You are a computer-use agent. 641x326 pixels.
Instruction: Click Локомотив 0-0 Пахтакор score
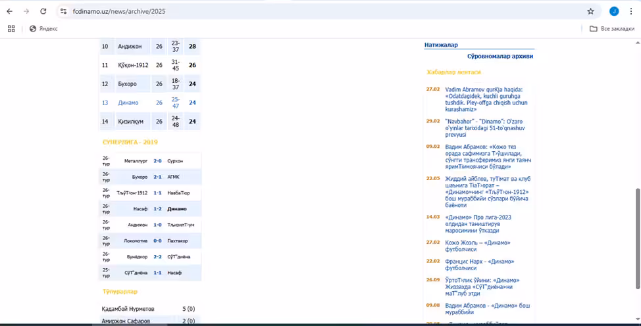(157, 241)
